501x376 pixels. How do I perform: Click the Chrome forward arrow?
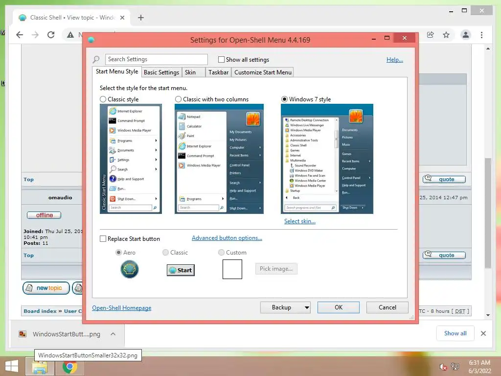35,35
